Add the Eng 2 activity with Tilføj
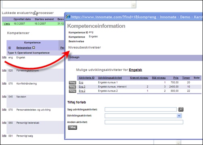The width and height of the screenshot is (203, 145). [x=72, y=91]
